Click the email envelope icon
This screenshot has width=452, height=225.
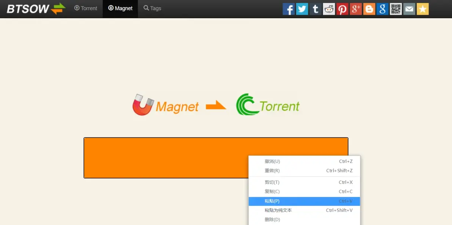(409, 9)
